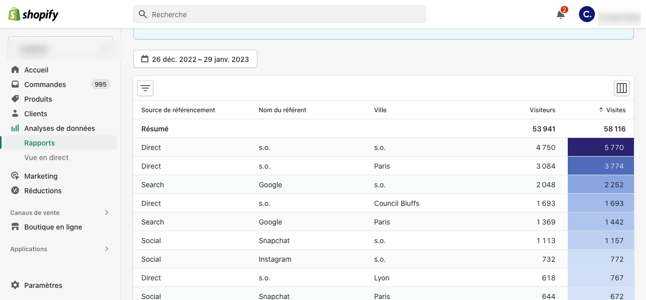
Task: Select Rapports in the sidebar
Action: pos(39,143)
